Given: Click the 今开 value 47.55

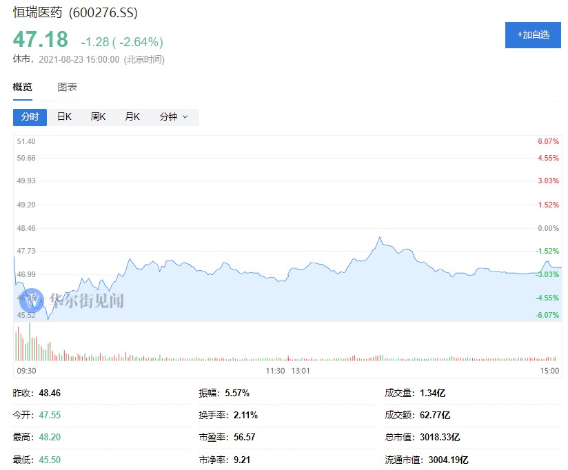Looking at the screenshot, I should [x=50, y=416].
